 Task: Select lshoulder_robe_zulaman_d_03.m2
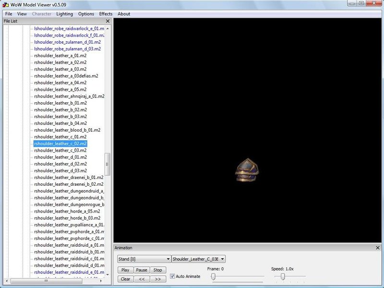click(x=67, y=49)
